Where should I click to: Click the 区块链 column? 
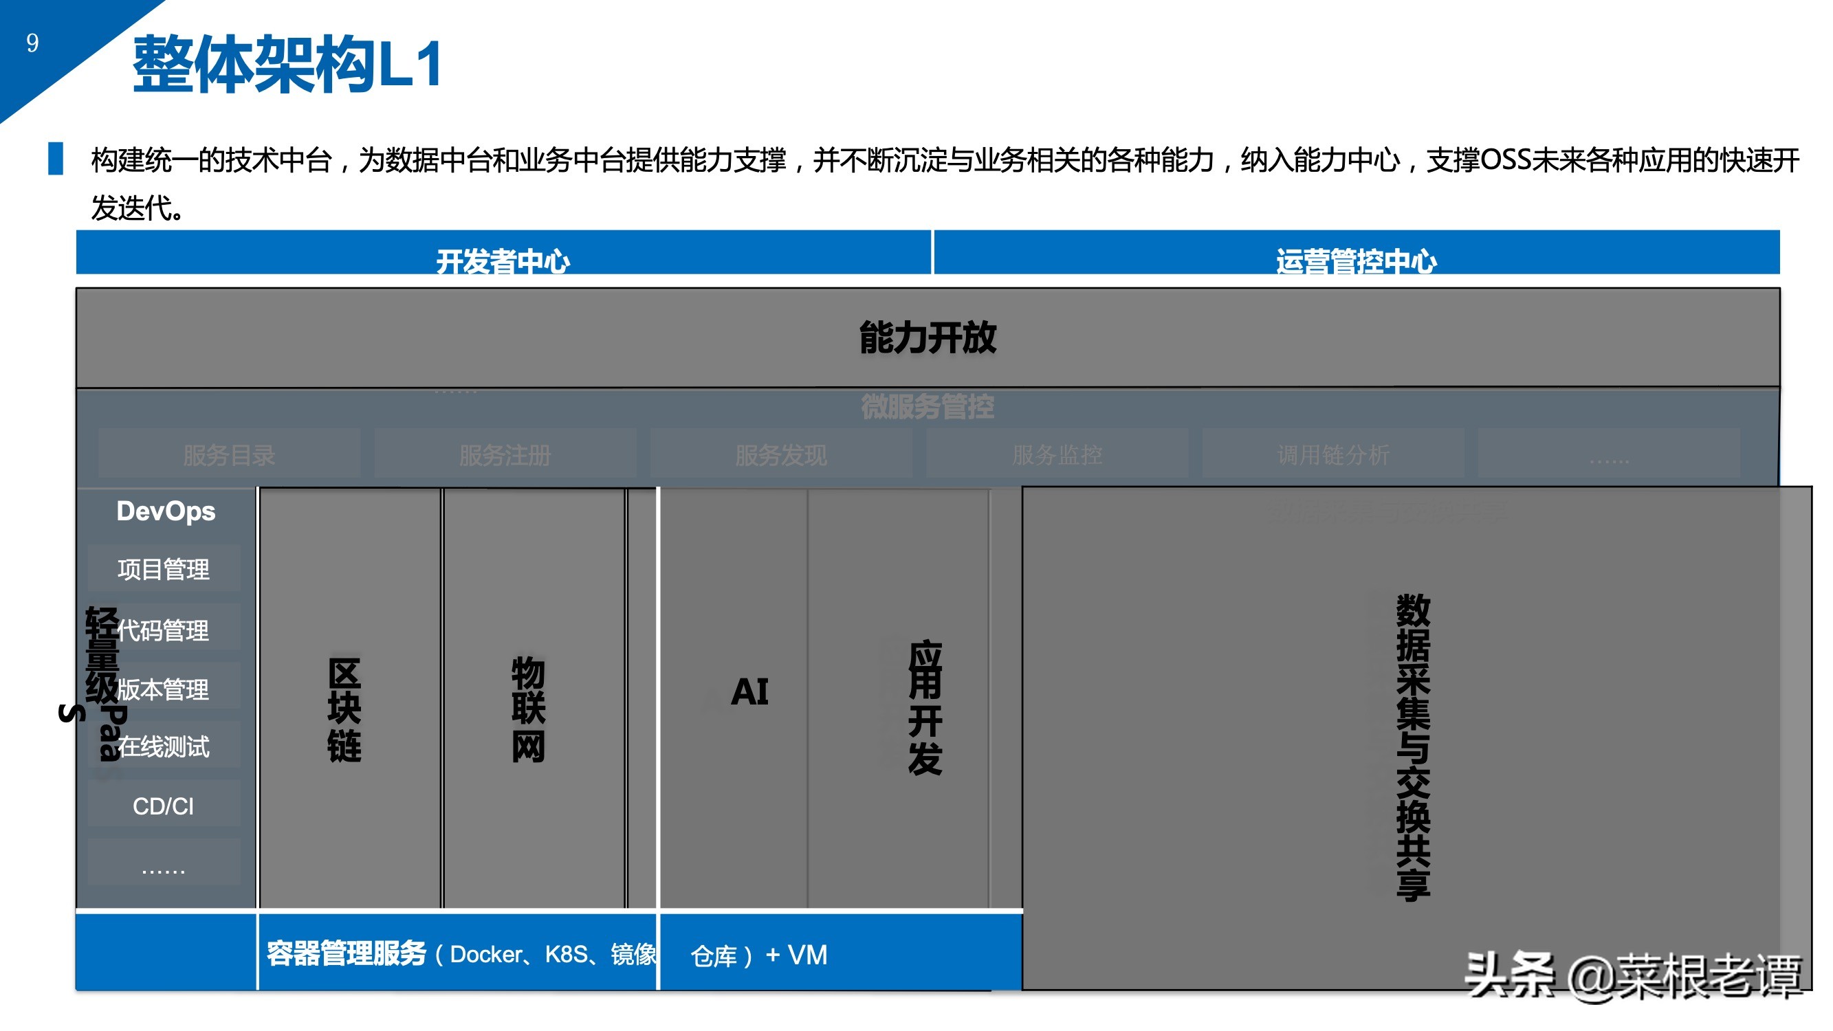(344, 709)
